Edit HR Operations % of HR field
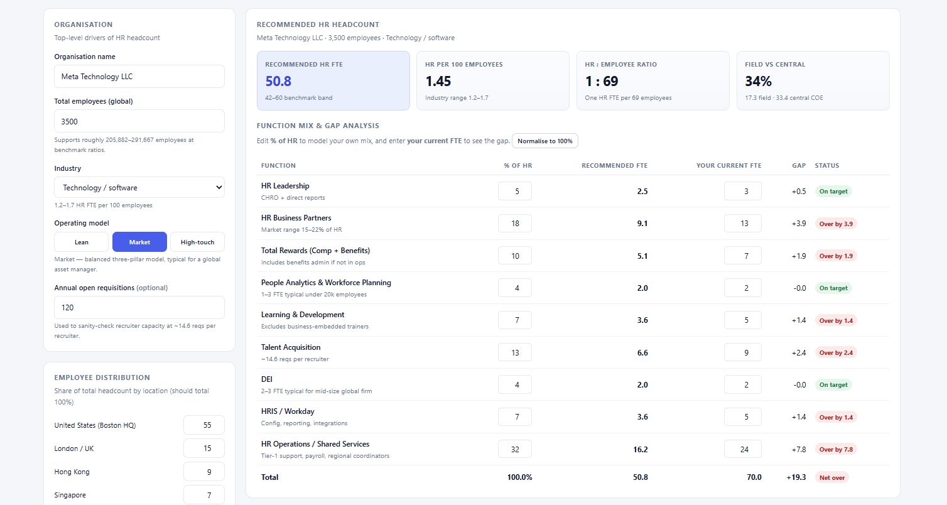The width and height of the screenshot is (947, 505). tap(515, 449)
